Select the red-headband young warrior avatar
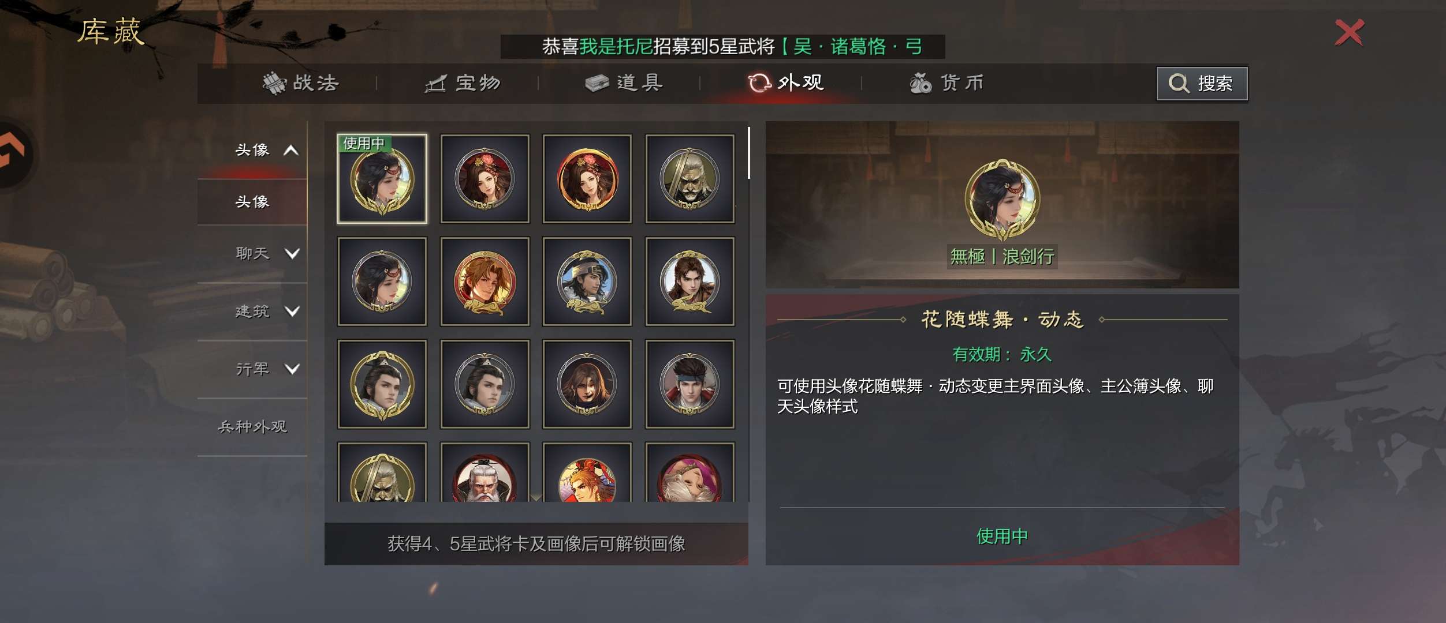 tap(690, 384)
